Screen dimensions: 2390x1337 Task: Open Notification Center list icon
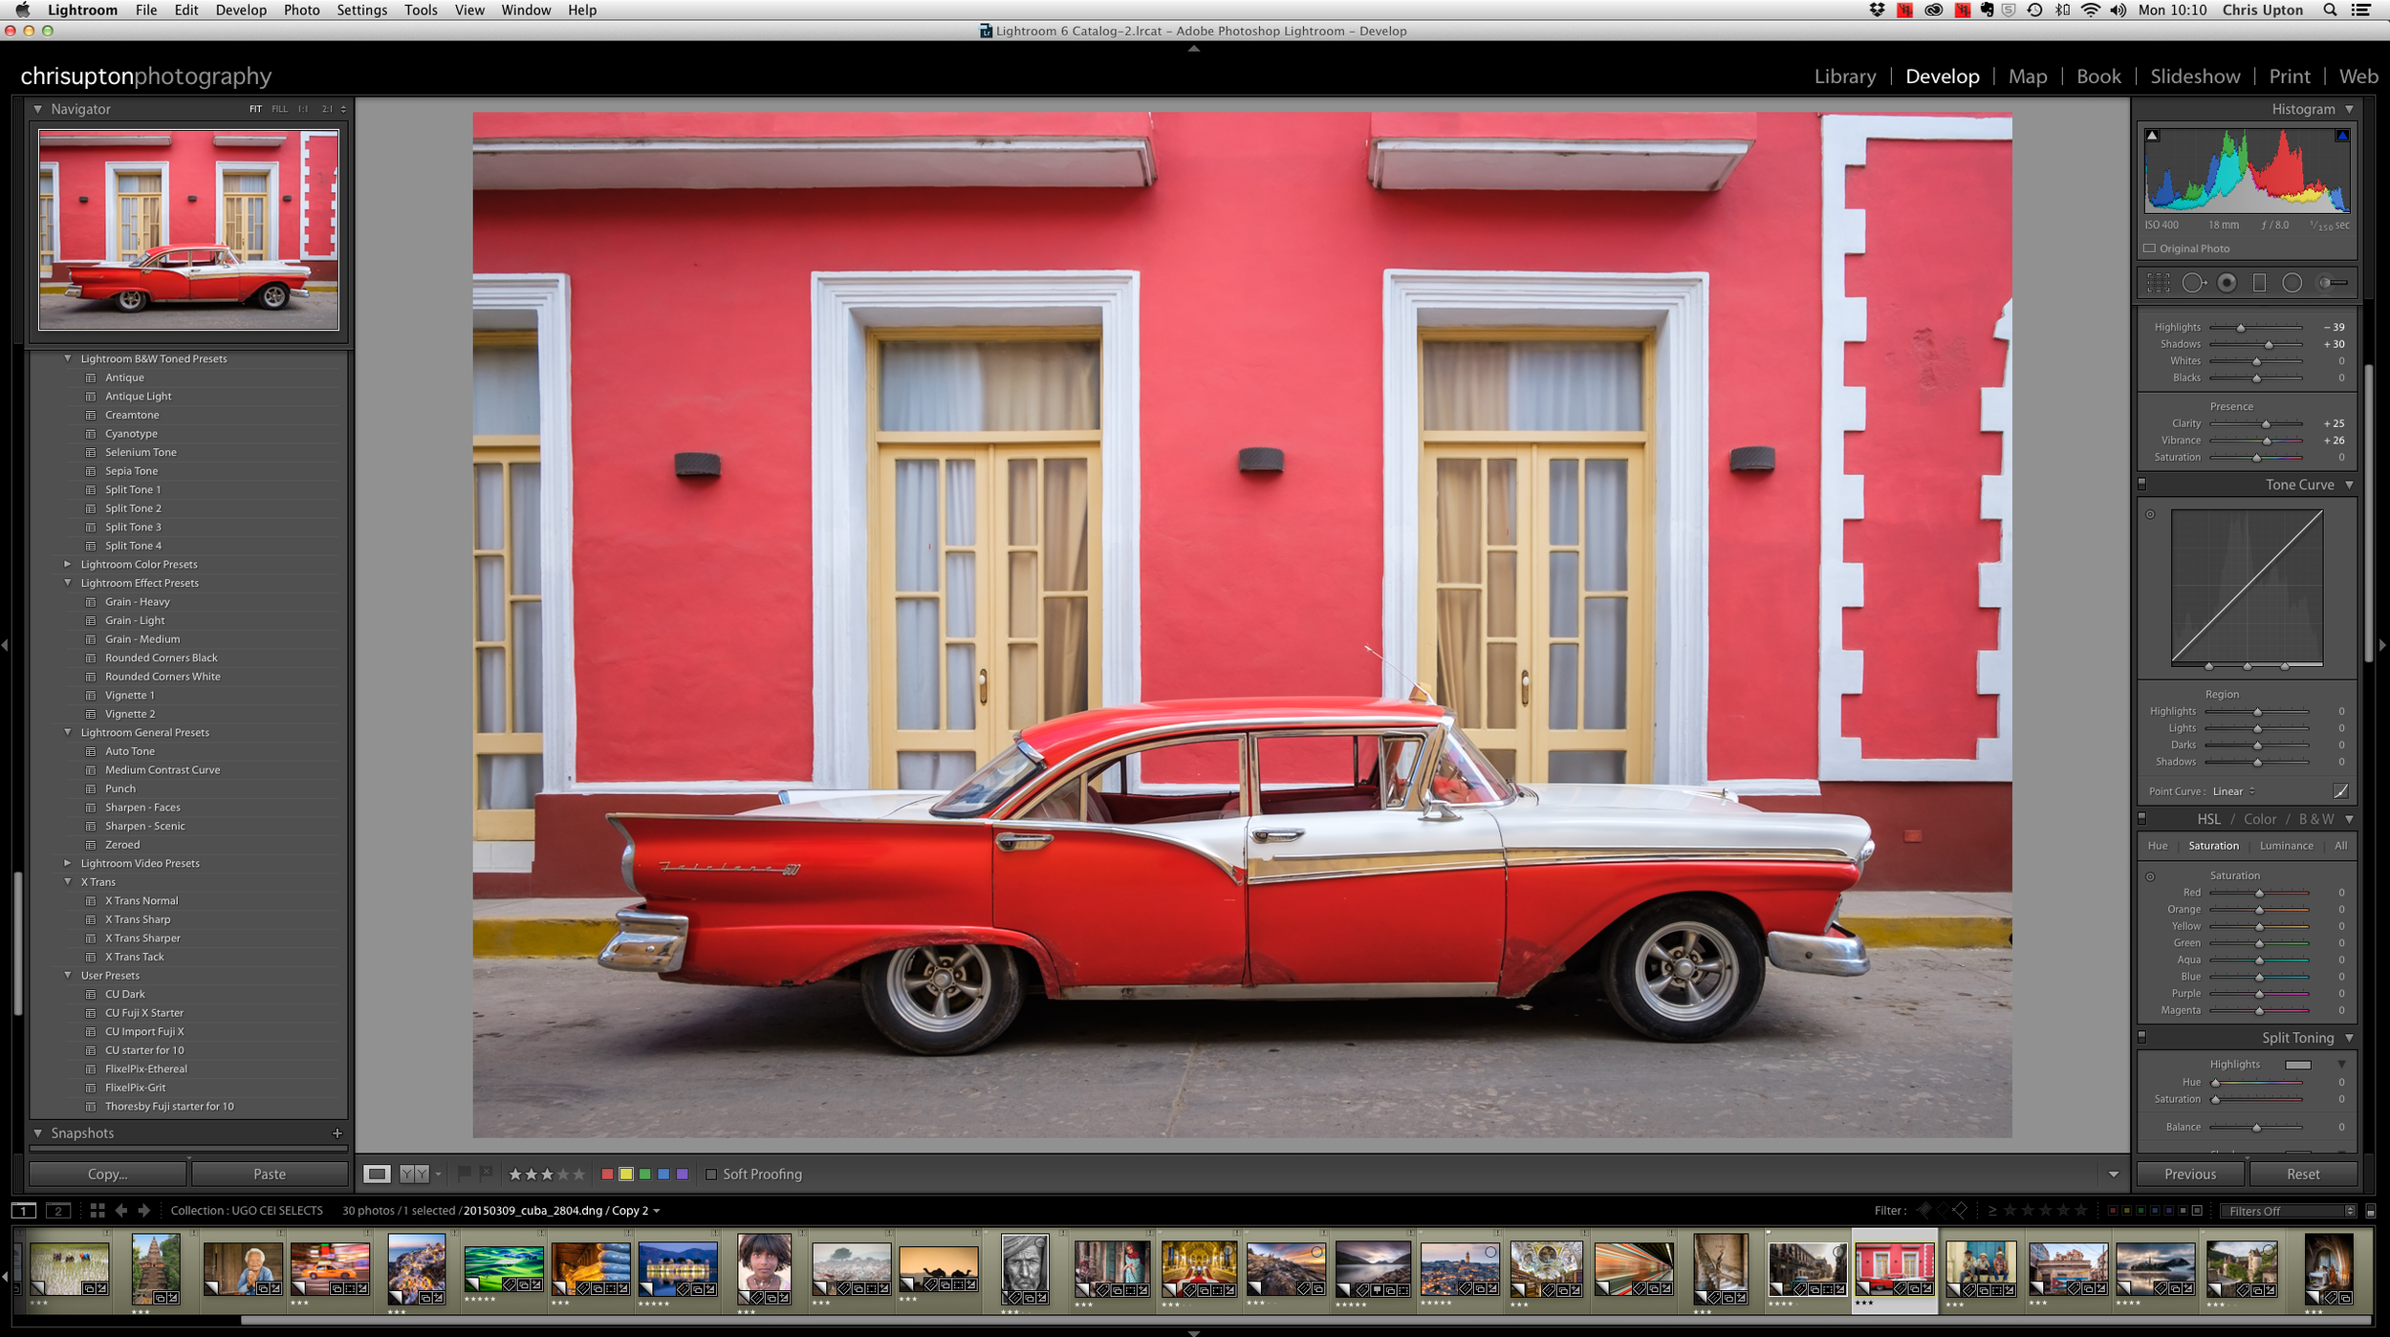(2360, 11)
